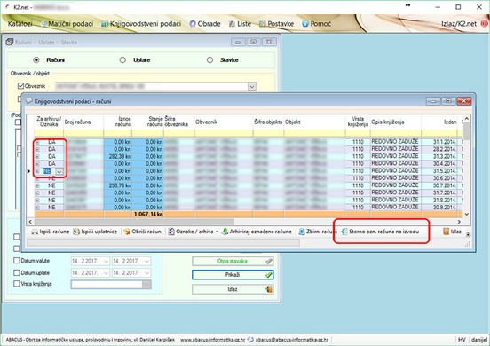The width and height of the screenshot is (490, 346).
Task: Click the Izlaz icon in accounts toolbar
Action: 446,232
